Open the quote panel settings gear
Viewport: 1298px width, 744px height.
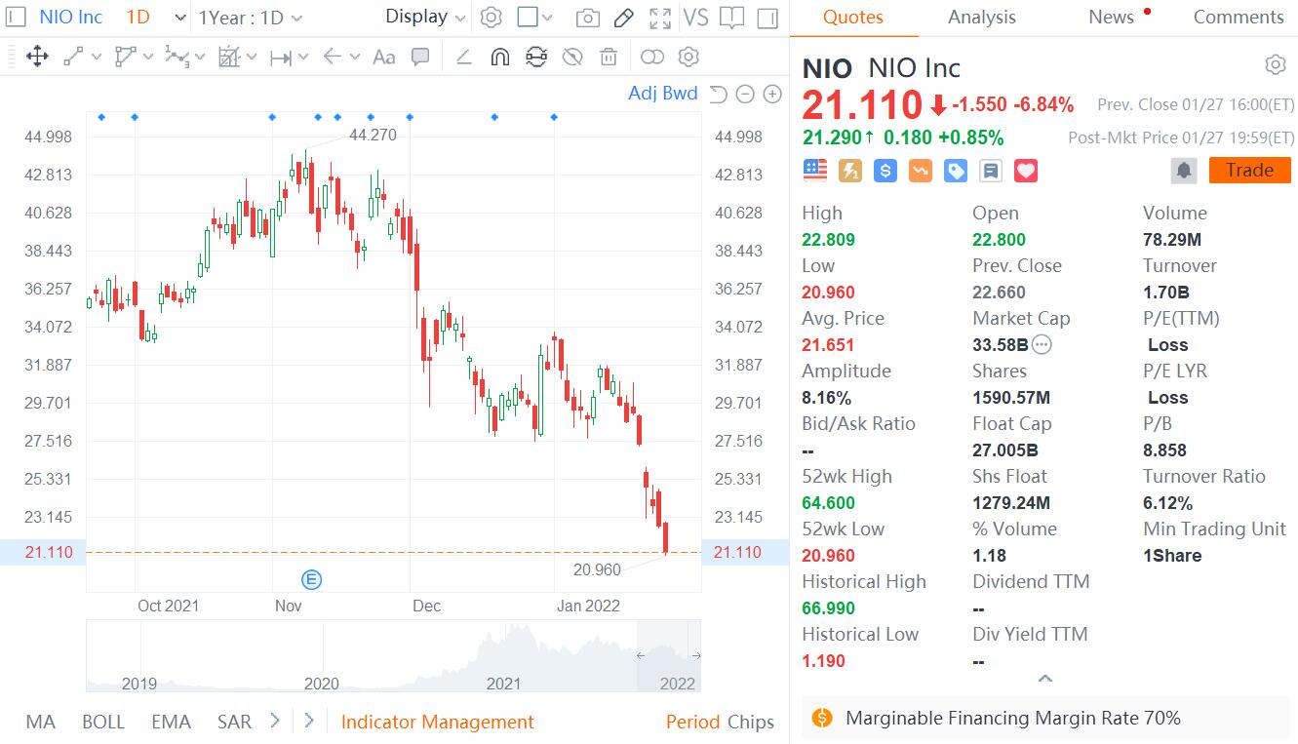pyautogui.click(x=1275, y=65)
